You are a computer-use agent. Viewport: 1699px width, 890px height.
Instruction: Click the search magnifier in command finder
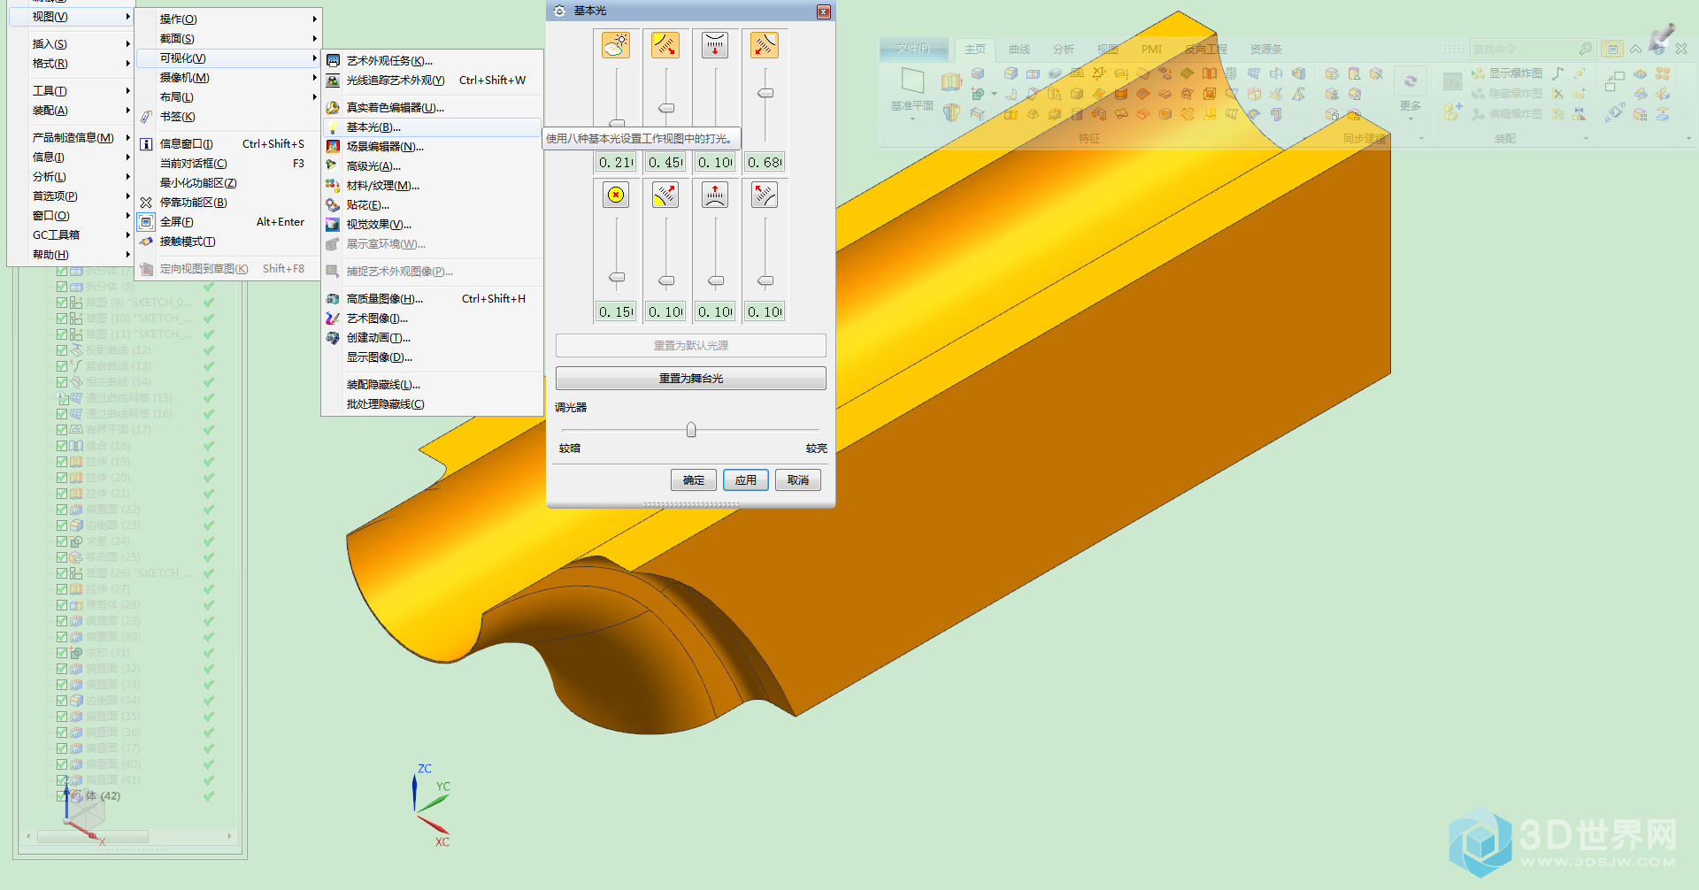point(1586,49)
